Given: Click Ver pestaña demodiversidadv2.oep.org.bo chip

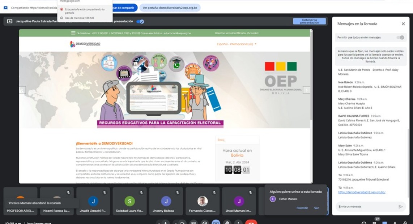Looking at the screenshot, I should [170, 8].
